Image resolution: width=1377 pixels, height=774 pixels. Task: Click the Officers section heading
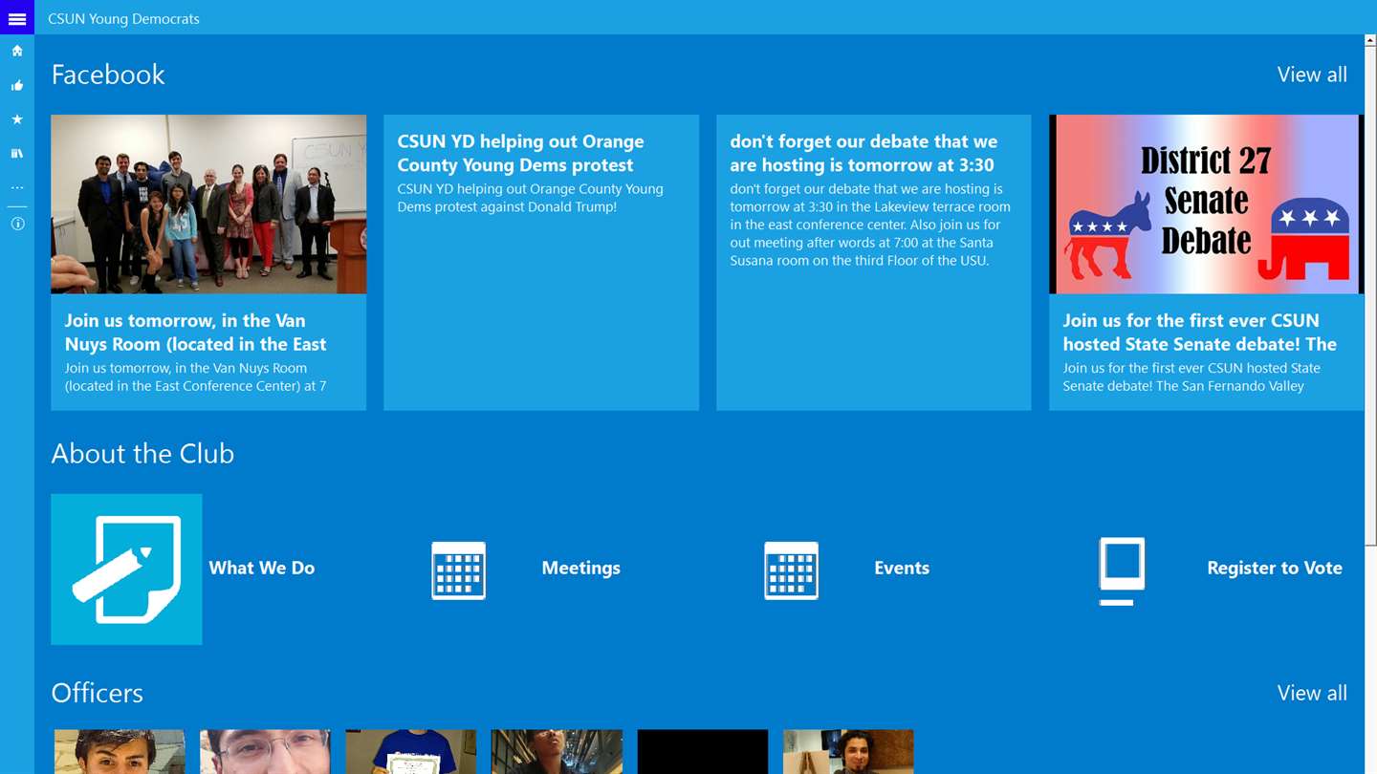97,693
